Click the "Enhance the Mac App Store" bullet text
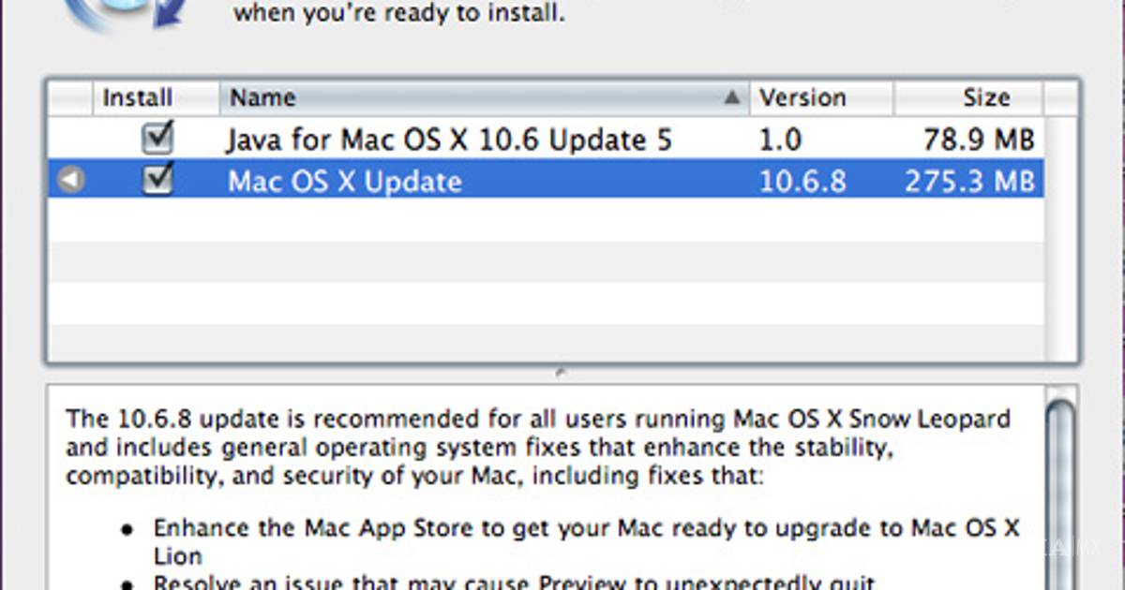This screenshot has height=590, width=1125. 586,528
